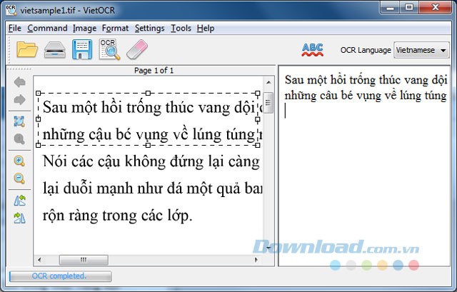Save the text with the floppy disk icon
Image resolution: width=457 pixels, height=292 pixels.
tap(82, 49)
